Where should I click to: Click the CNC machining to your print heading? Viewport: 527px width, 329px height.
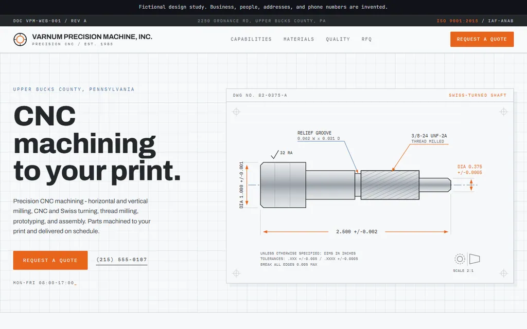[97, 144]
